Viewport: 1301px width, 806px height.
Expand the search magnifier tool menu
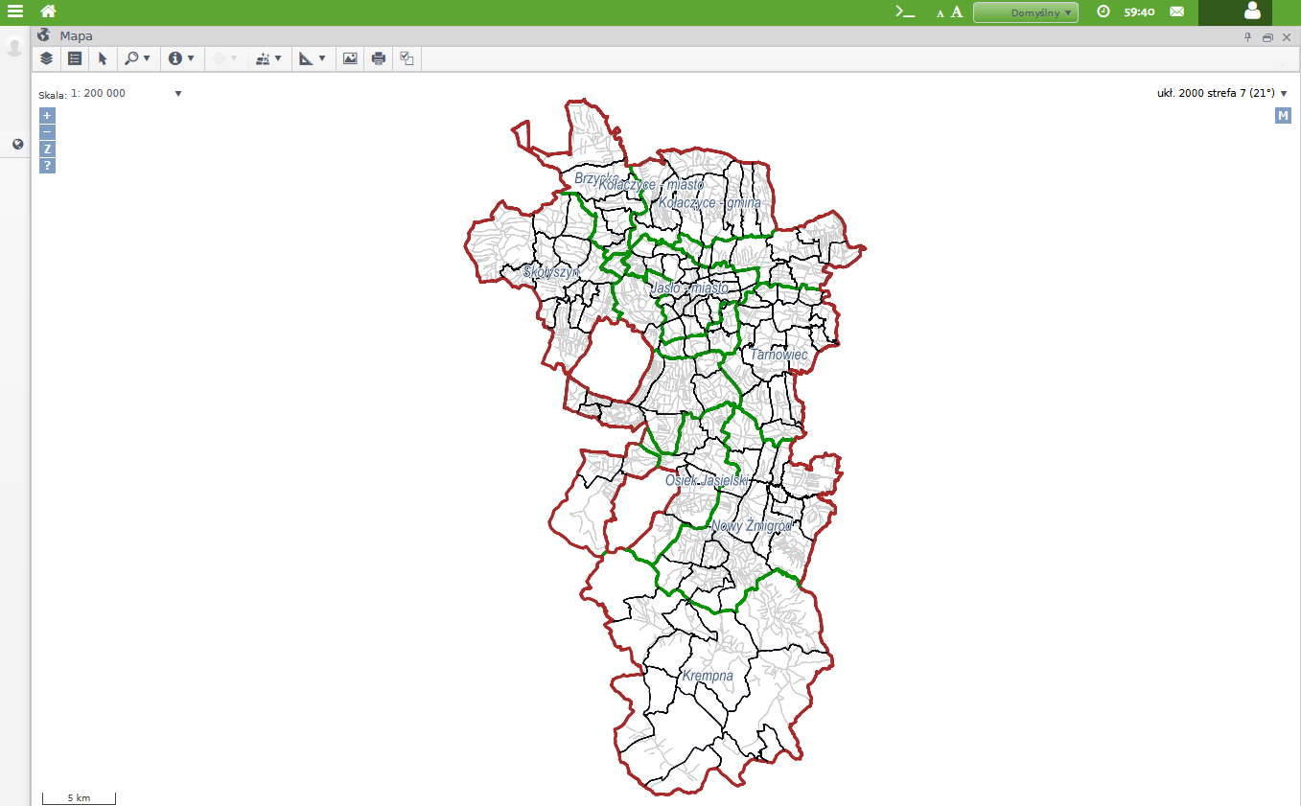click(x=137, y=58)
